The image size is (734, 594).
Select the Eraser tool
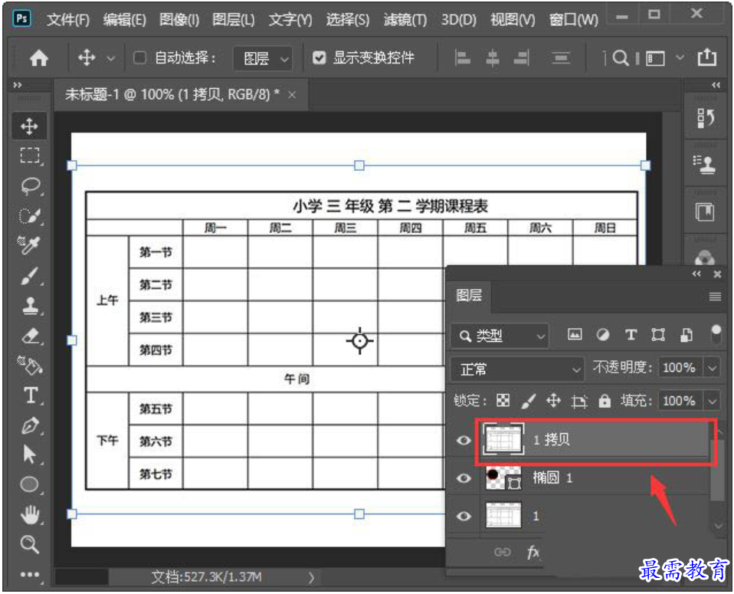tap(31, 336)
